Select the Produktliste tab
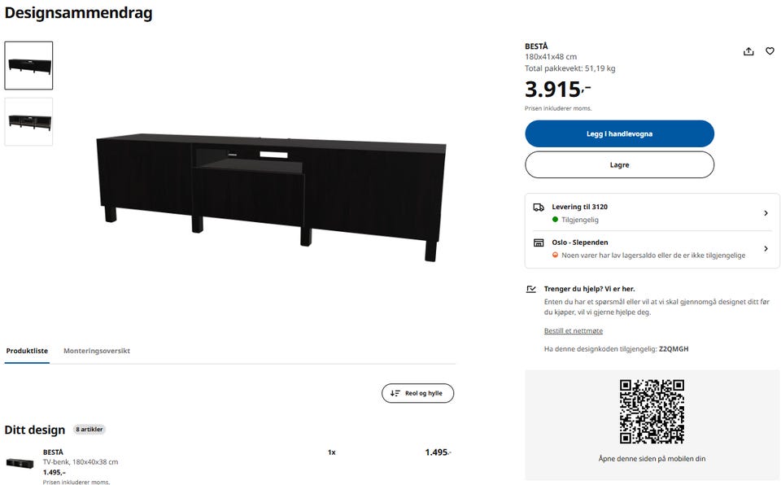 27,351
